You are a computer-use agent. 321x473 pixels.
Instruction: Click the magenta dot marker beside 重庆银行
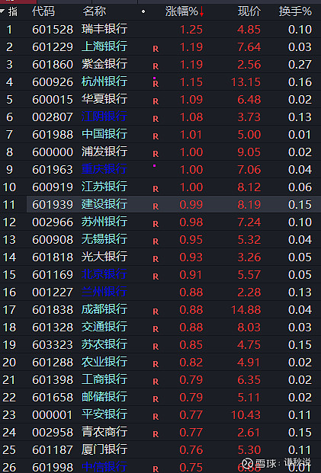pos(155,165)
